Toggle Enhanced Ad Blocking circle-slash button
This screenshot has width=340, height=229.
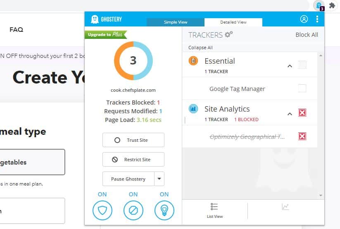pyautogui.click(x=133, y=210)
